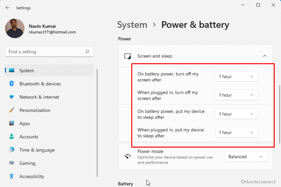Screen dimensions: 281x187
Task: Click the Battery section heading
Action: [x=125, y=184]
